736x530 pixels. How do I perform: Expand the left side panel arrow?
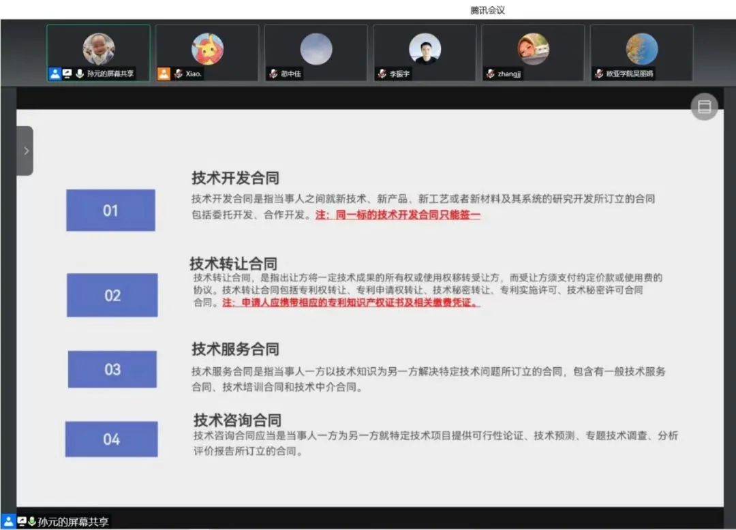(x=26, y=151)
